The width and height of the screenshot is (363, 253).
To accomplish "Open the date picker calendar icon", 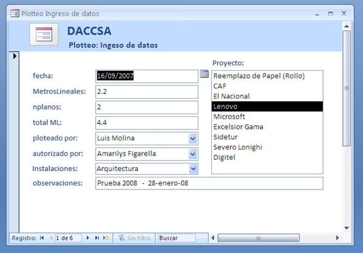I will click(204, 74).
